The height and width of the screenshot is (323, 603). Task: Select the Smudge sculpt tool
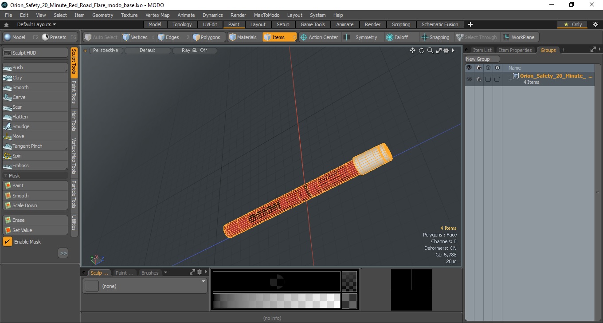click(35, 126)
